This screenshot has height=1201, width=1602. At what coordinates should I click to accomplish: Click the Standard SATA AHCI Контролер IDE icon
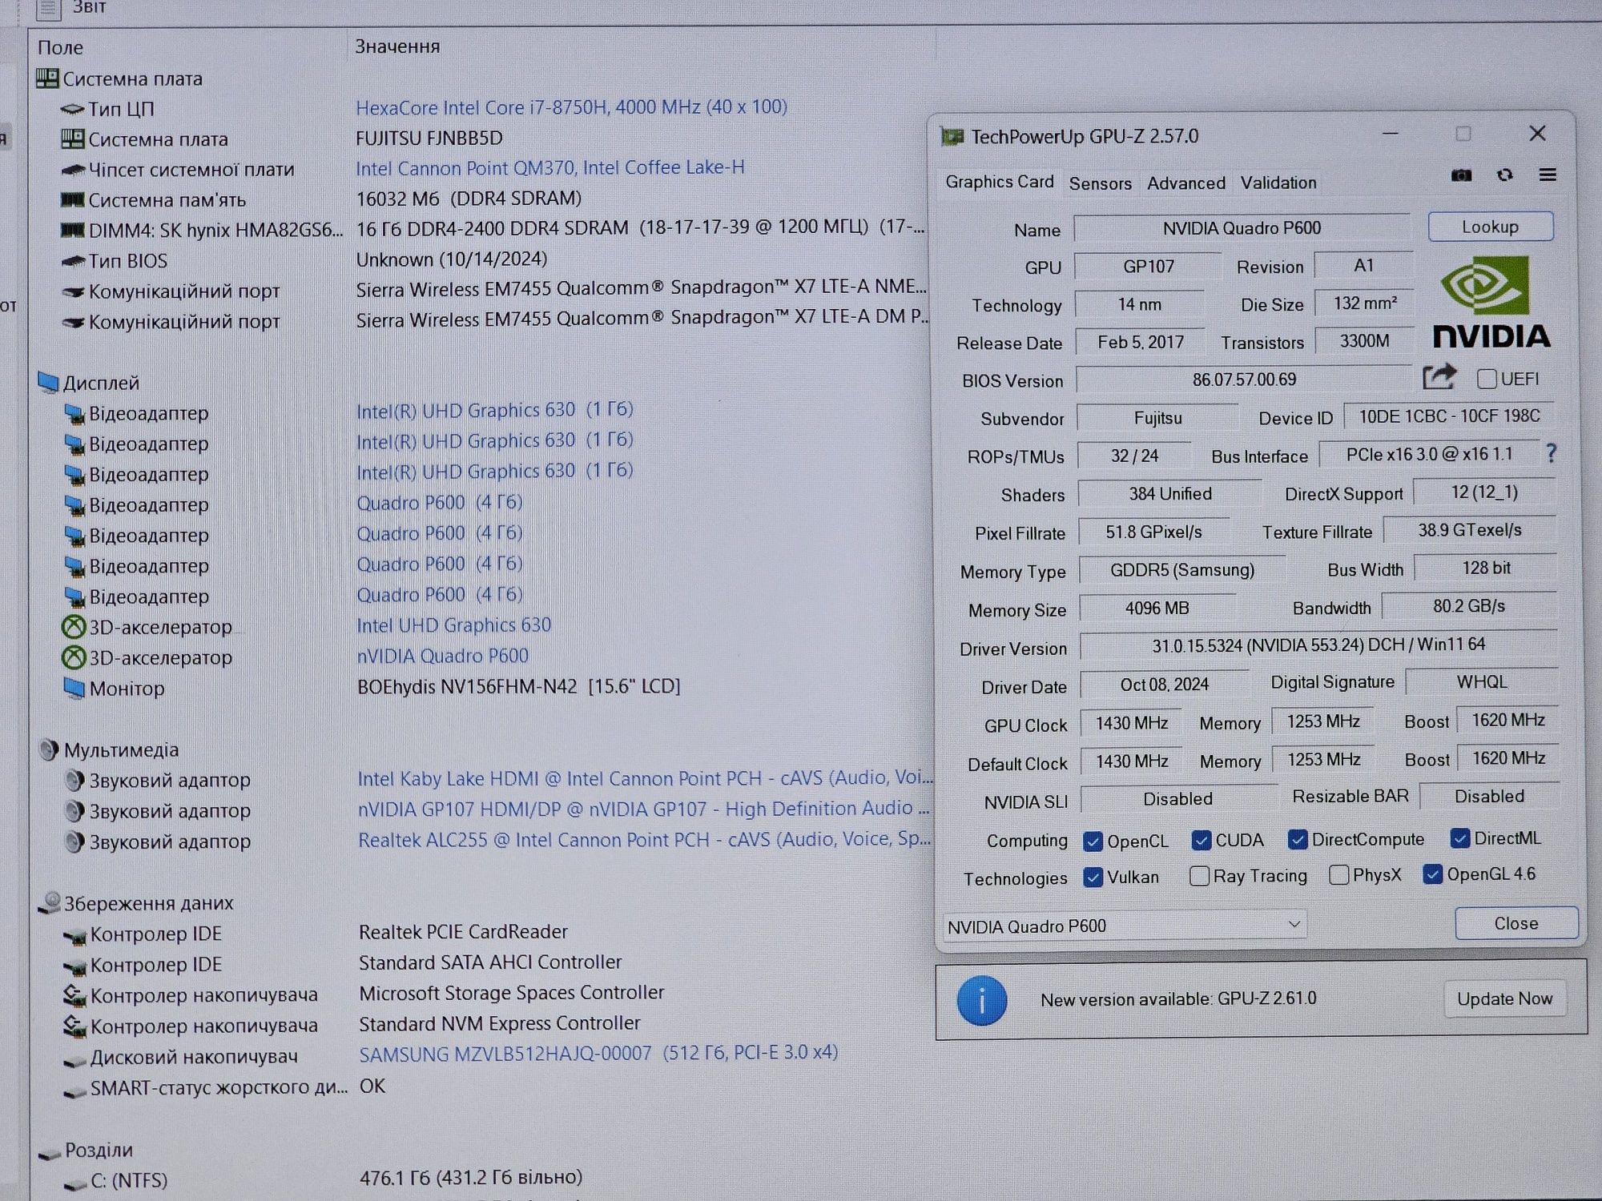point(75,966)
